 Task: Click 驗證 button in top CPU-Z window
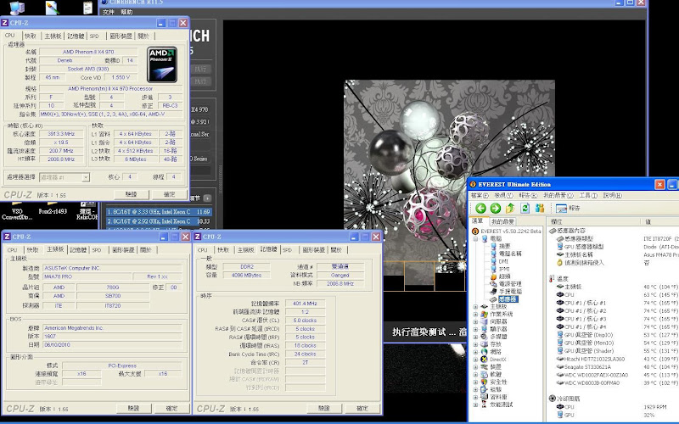click(x=132, y=195)
